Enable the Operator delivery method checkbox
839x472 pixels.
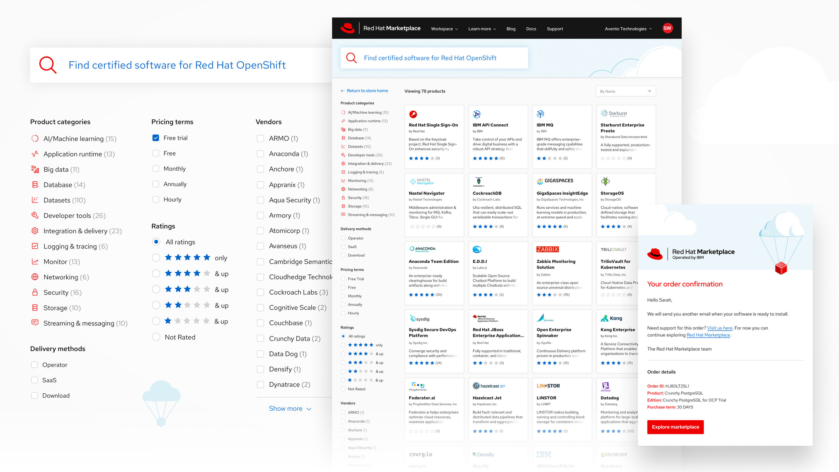point(34,364)
